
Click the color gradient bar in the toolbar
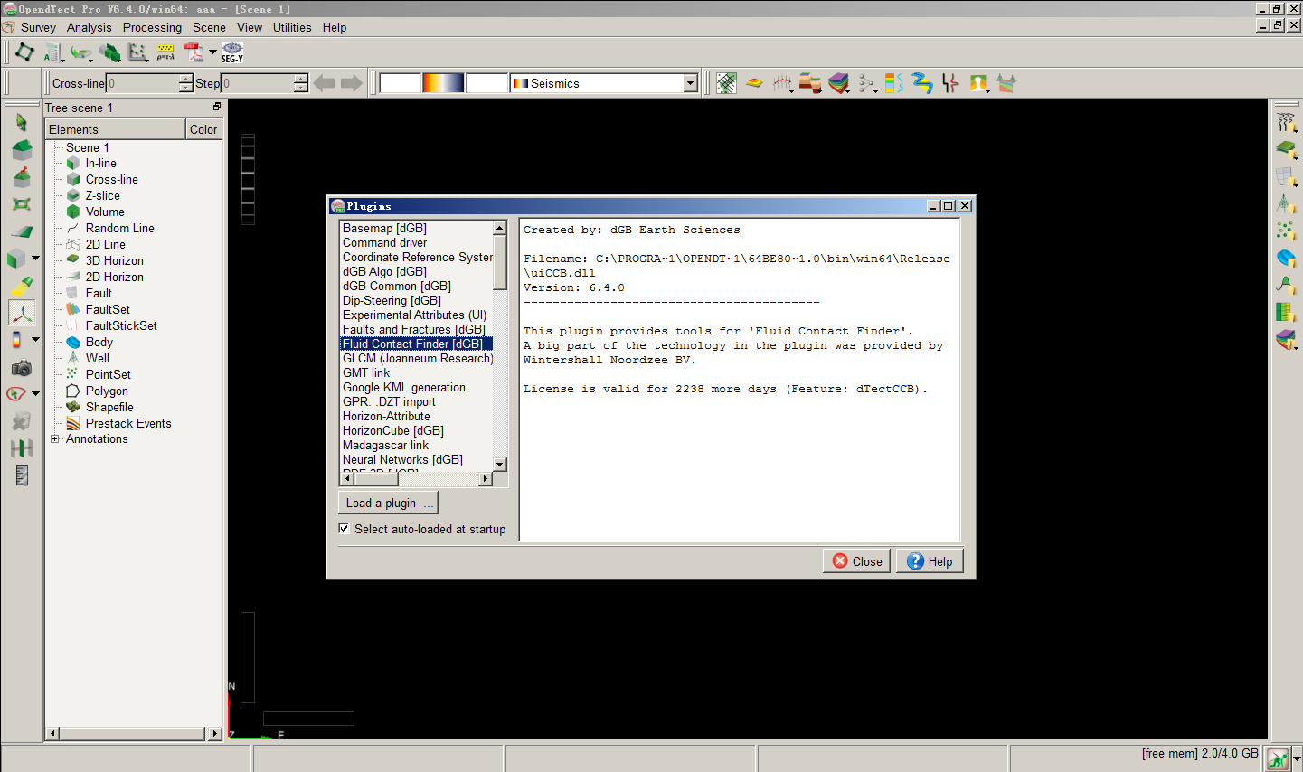pyautogui.click(x=443, y=83)
